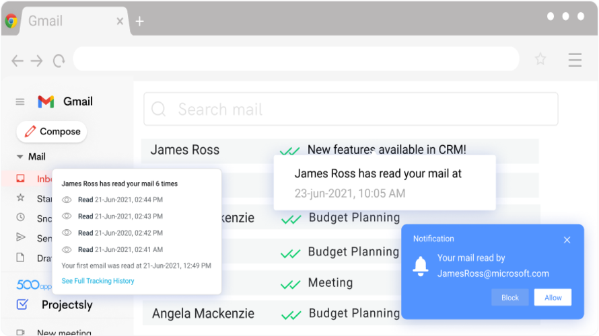The width and height of the screenshot is (599, 336).
Task: Click the eye icon beside 02:43 PM read entry
Action: coord(67,216)
